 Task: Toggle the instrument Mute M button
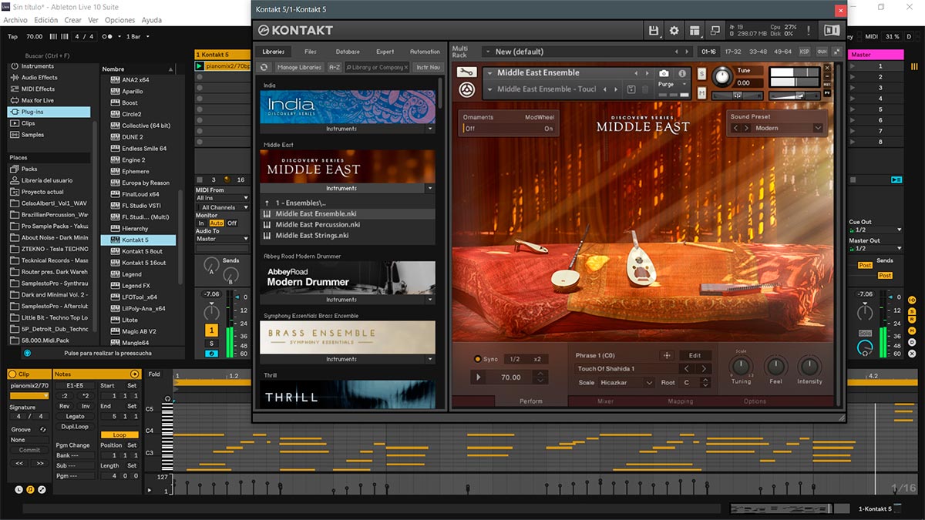click(x=702, y=93)
